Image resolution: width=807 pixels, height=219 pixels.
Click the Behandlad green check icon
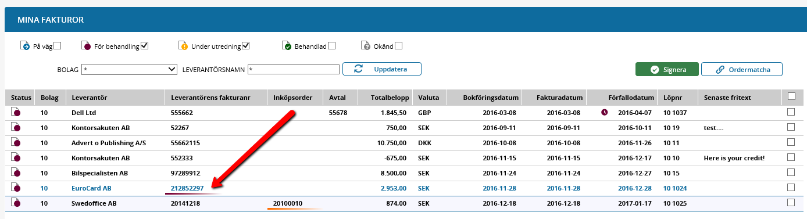point(287,45)
